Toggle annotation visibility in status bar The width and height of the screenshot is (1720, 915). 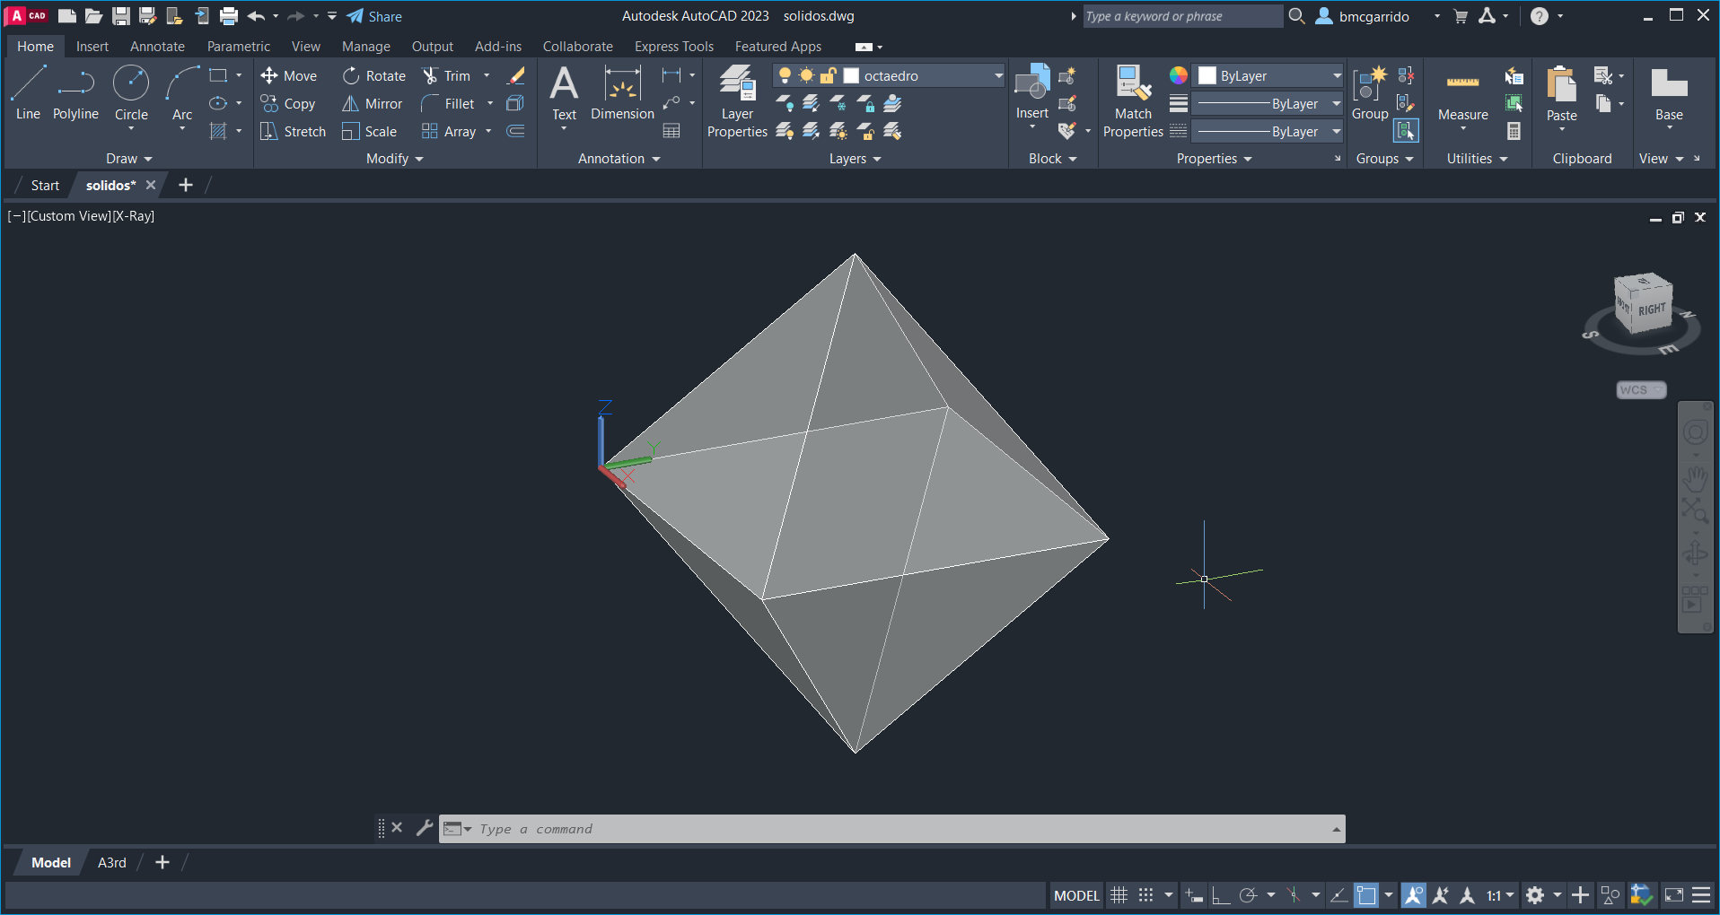pos(1413,895)
